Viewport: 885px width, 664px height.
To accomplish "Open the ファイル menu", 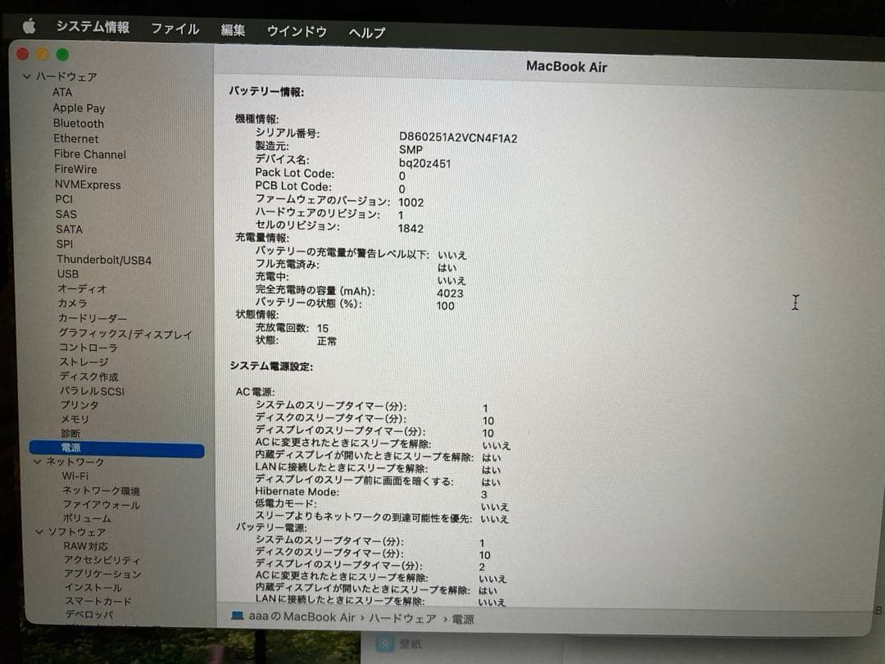I will pyautogui.click(x=175, y=29).
